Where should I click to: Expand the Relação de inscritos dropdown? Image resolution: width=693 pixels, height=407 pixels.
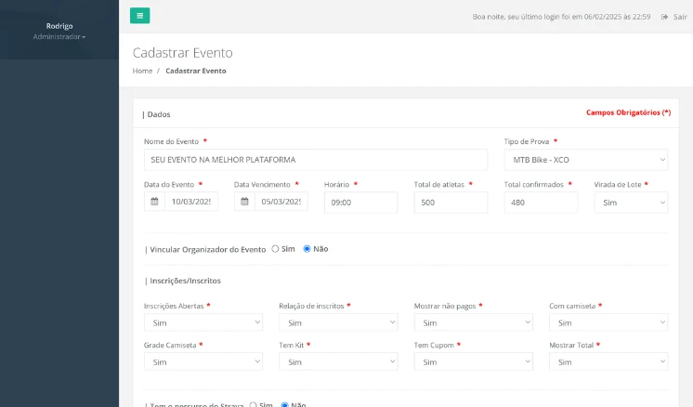pyautogui.click(x=338, y=322)
